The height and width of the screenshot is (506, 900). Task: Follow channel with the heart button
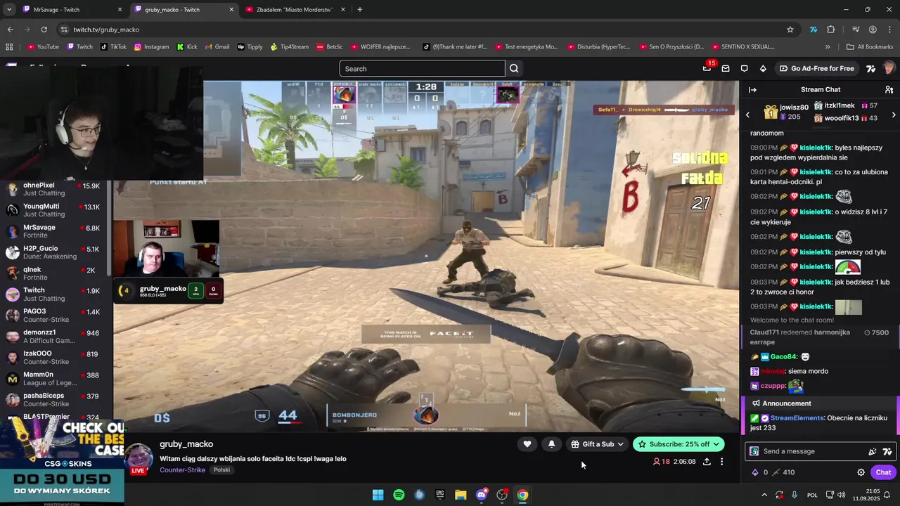click(x=527, y=444)
